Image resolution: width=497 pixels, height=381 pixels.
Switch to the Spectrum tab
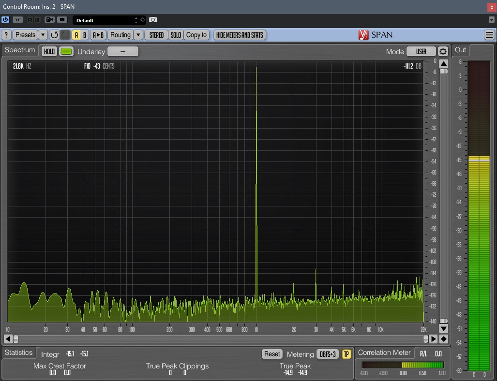pos(20,50)
